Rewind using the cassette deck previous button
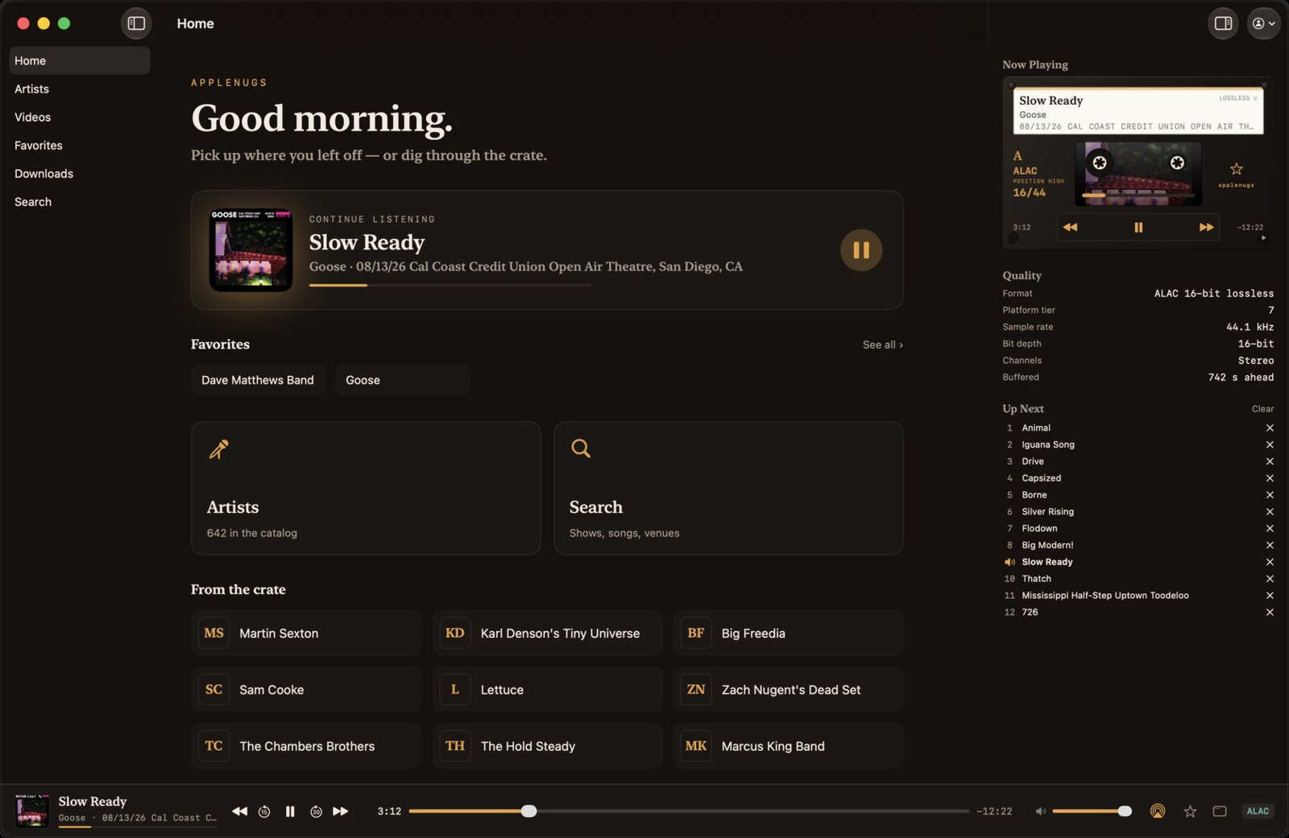The image size is (1289, 838). 1070,227
